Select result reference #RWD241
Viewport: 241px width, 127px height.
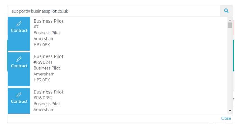pos(43,62)
